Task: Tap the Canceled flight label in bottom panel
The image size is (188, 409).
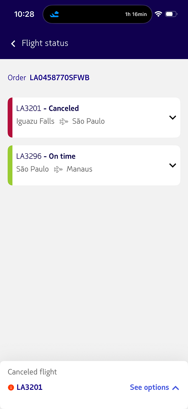Action: click(32, 372)
